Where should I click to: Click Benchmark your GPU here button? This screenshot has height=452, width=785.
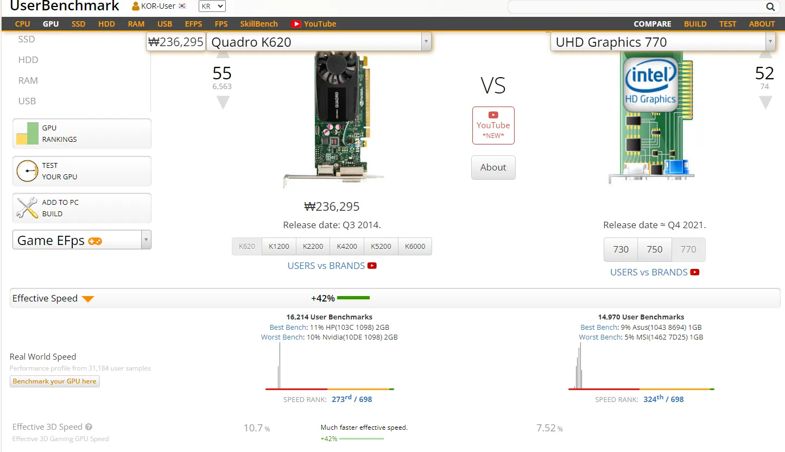coord(54,381)
